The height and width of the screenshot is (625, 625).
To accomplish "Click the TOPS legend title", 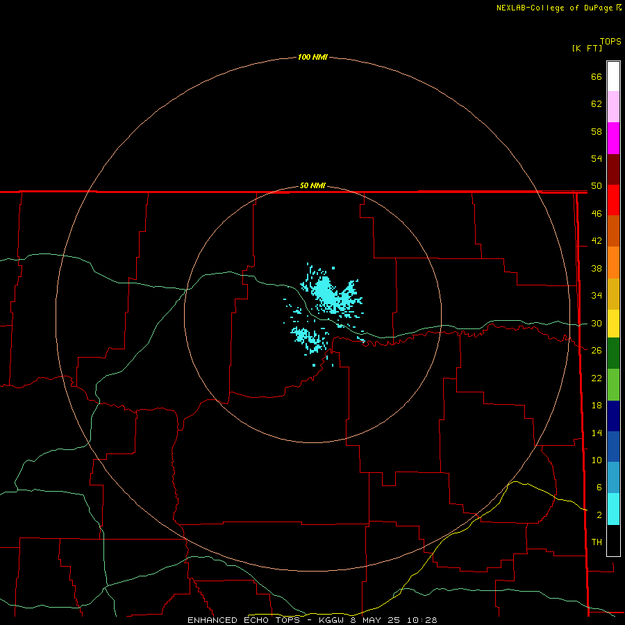I will pyautogui.click(x=610, y=42).
